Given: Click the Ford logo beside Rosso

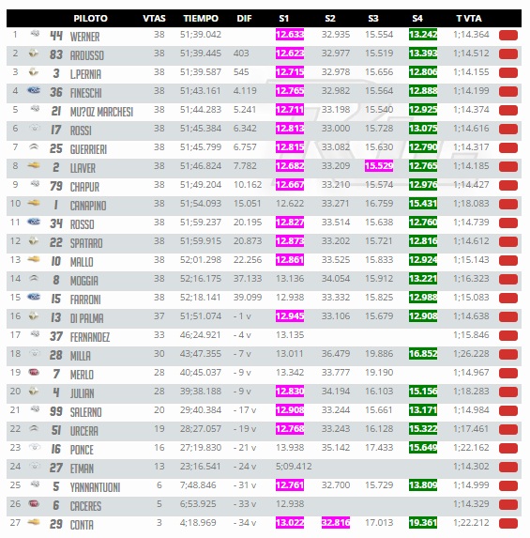Looking at the screenshot, I should coord(34,222).
